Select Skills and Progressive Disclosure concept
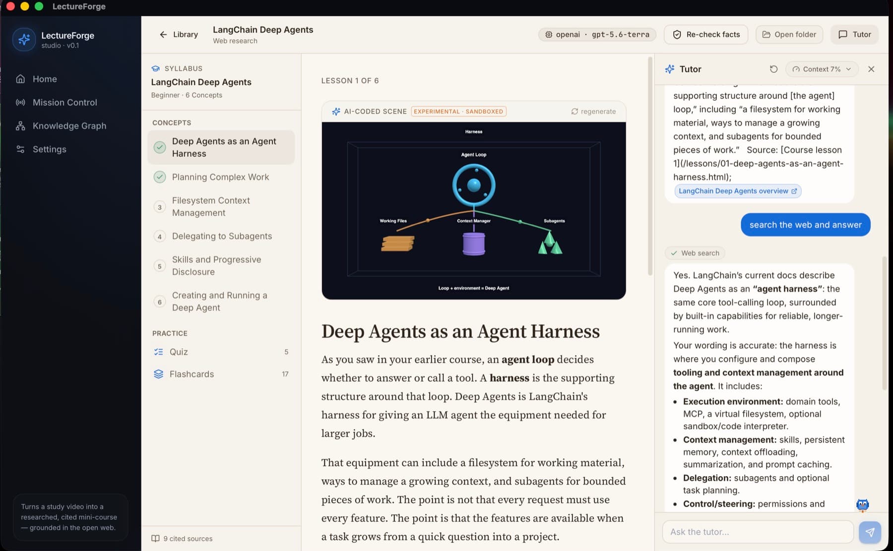The height and width of the screenshot is (551, 893). pyautogui.click(x=221, y=265)
